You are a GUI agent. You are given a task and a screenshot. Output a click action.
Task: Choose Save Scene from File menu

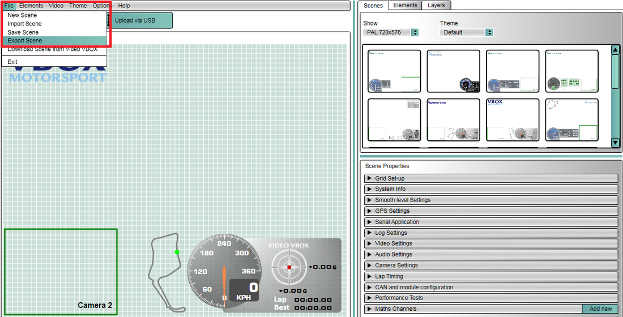click(23, 32)
